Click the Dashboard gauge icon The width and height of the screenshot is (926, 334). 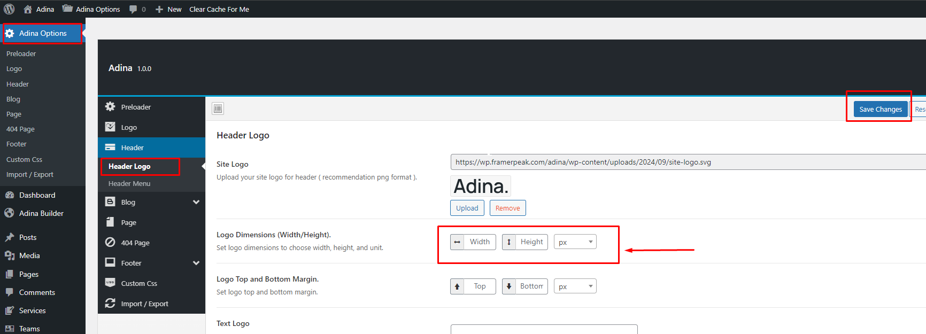[10, 195]
